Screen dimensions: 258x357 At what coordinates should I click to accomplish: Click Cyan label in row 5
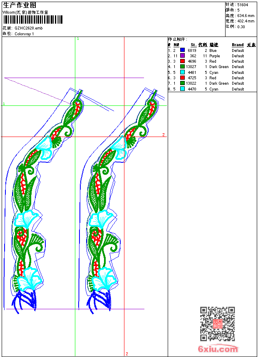tap(214, 73)
